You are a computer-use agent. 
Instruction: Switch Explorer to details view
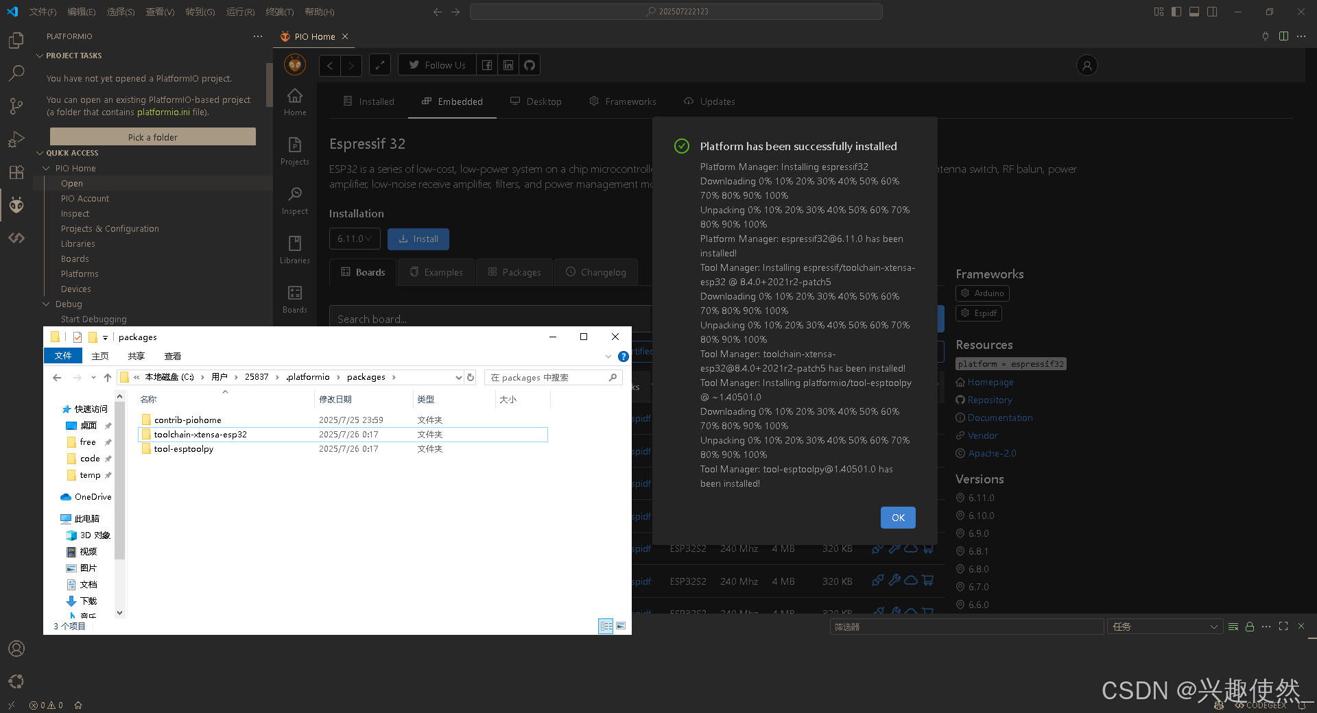coord(606,626)
